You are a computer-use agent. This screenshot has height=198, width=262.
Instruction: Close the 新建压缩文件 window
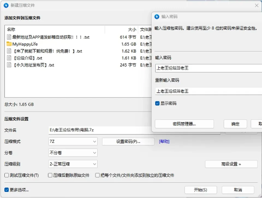(x=257, y=5)
